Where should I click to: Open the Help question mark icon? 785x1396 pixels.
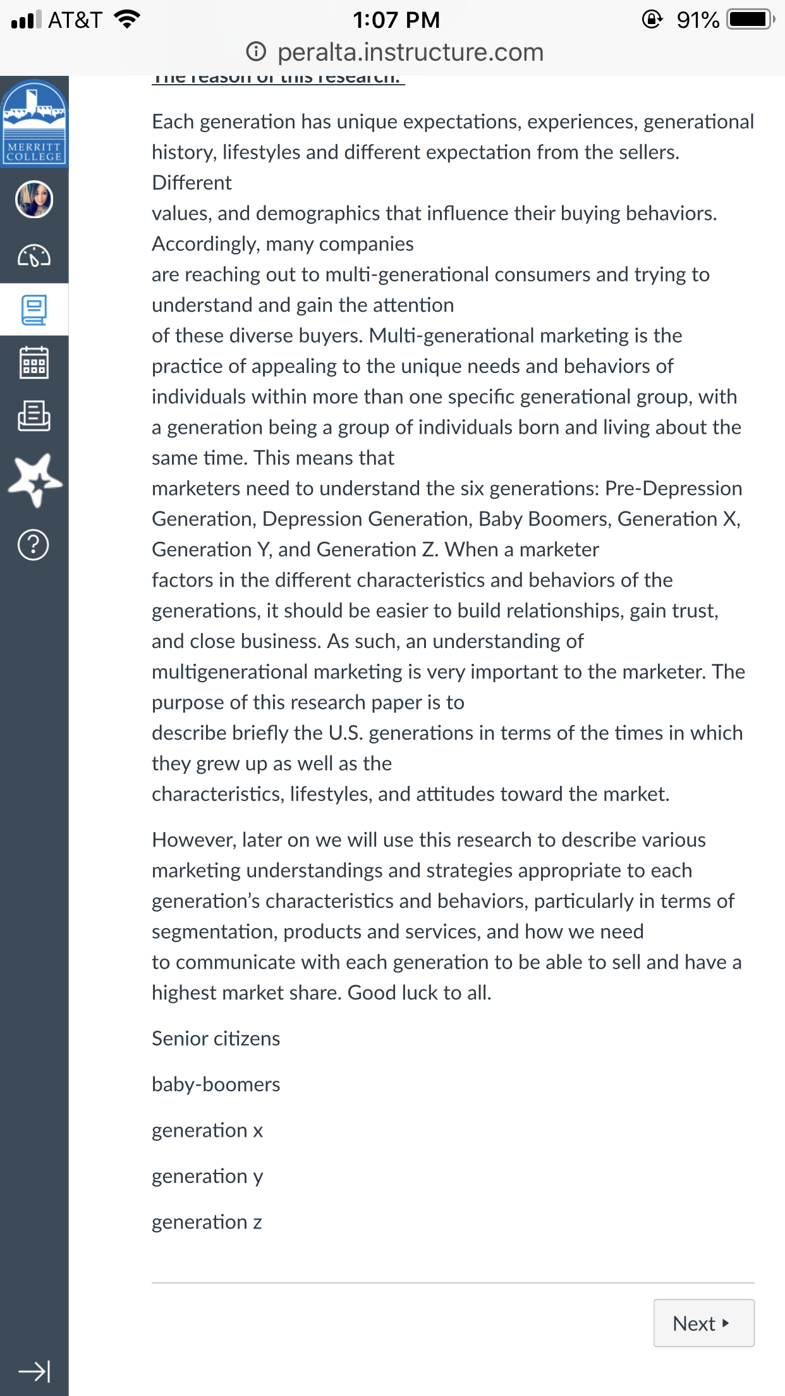33,545
